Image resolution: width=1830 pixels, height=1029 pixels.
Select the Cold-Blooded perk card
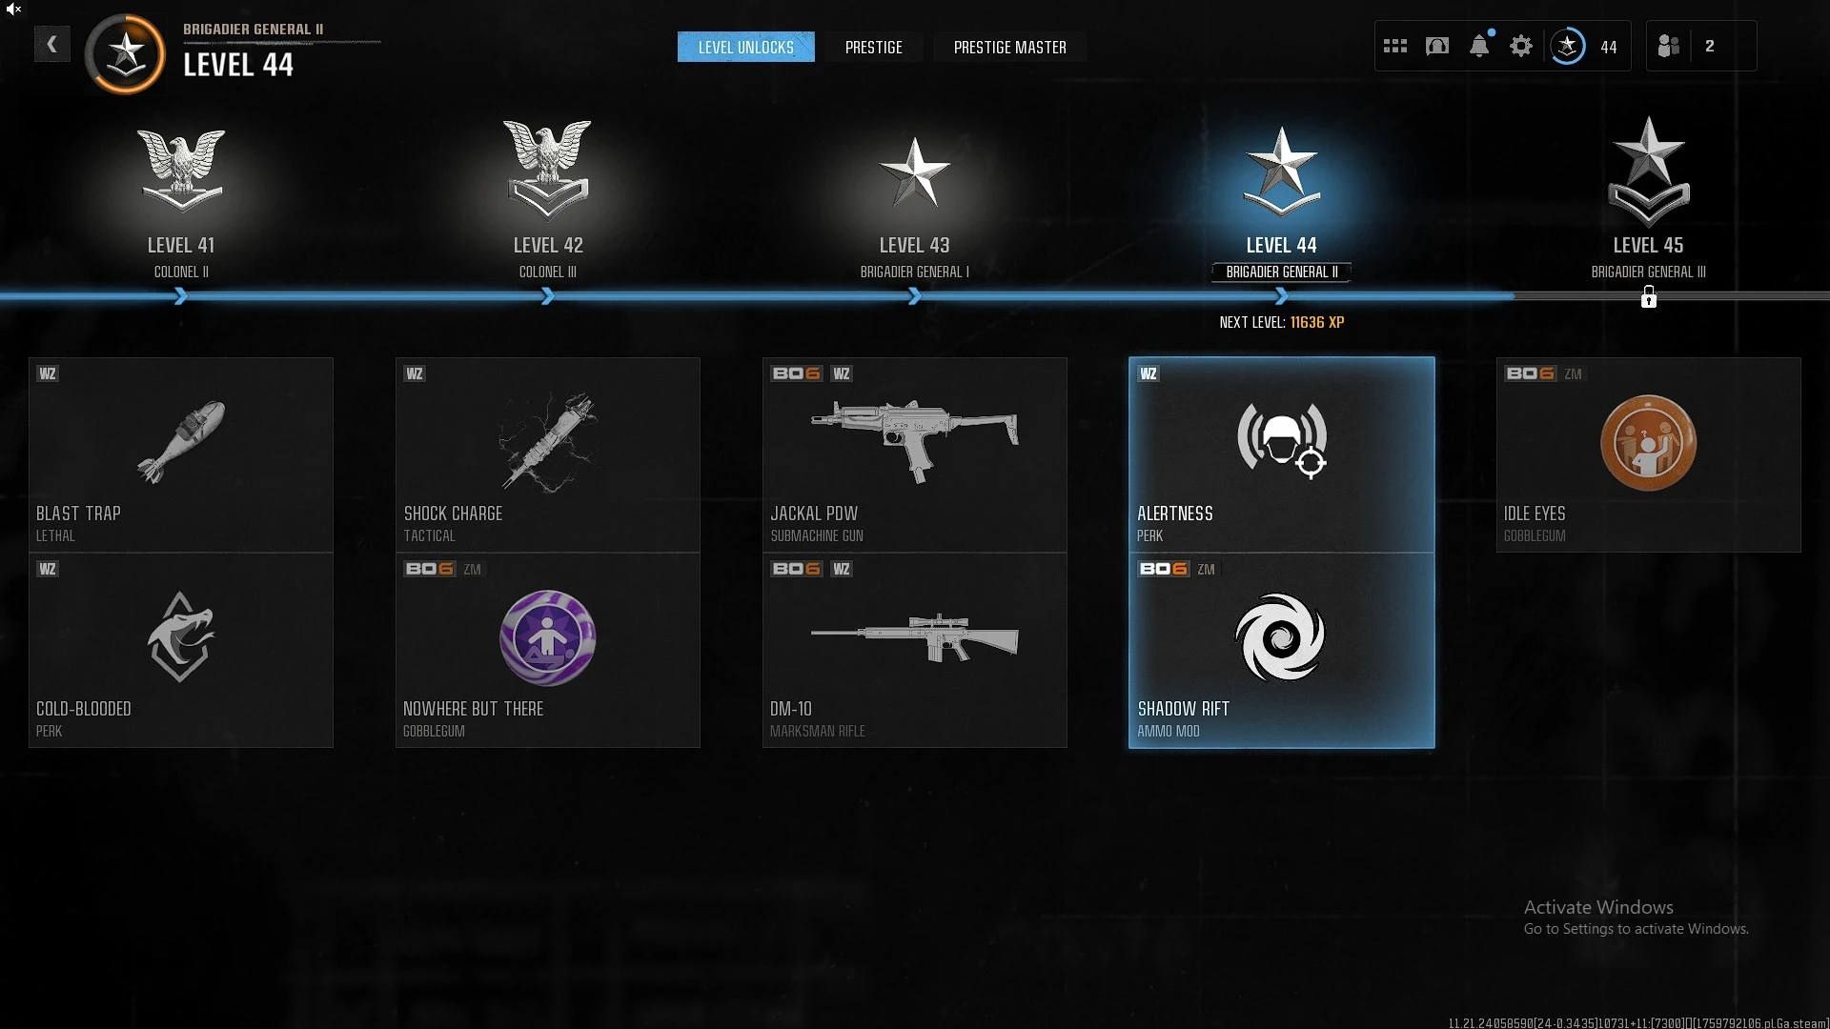181,650
